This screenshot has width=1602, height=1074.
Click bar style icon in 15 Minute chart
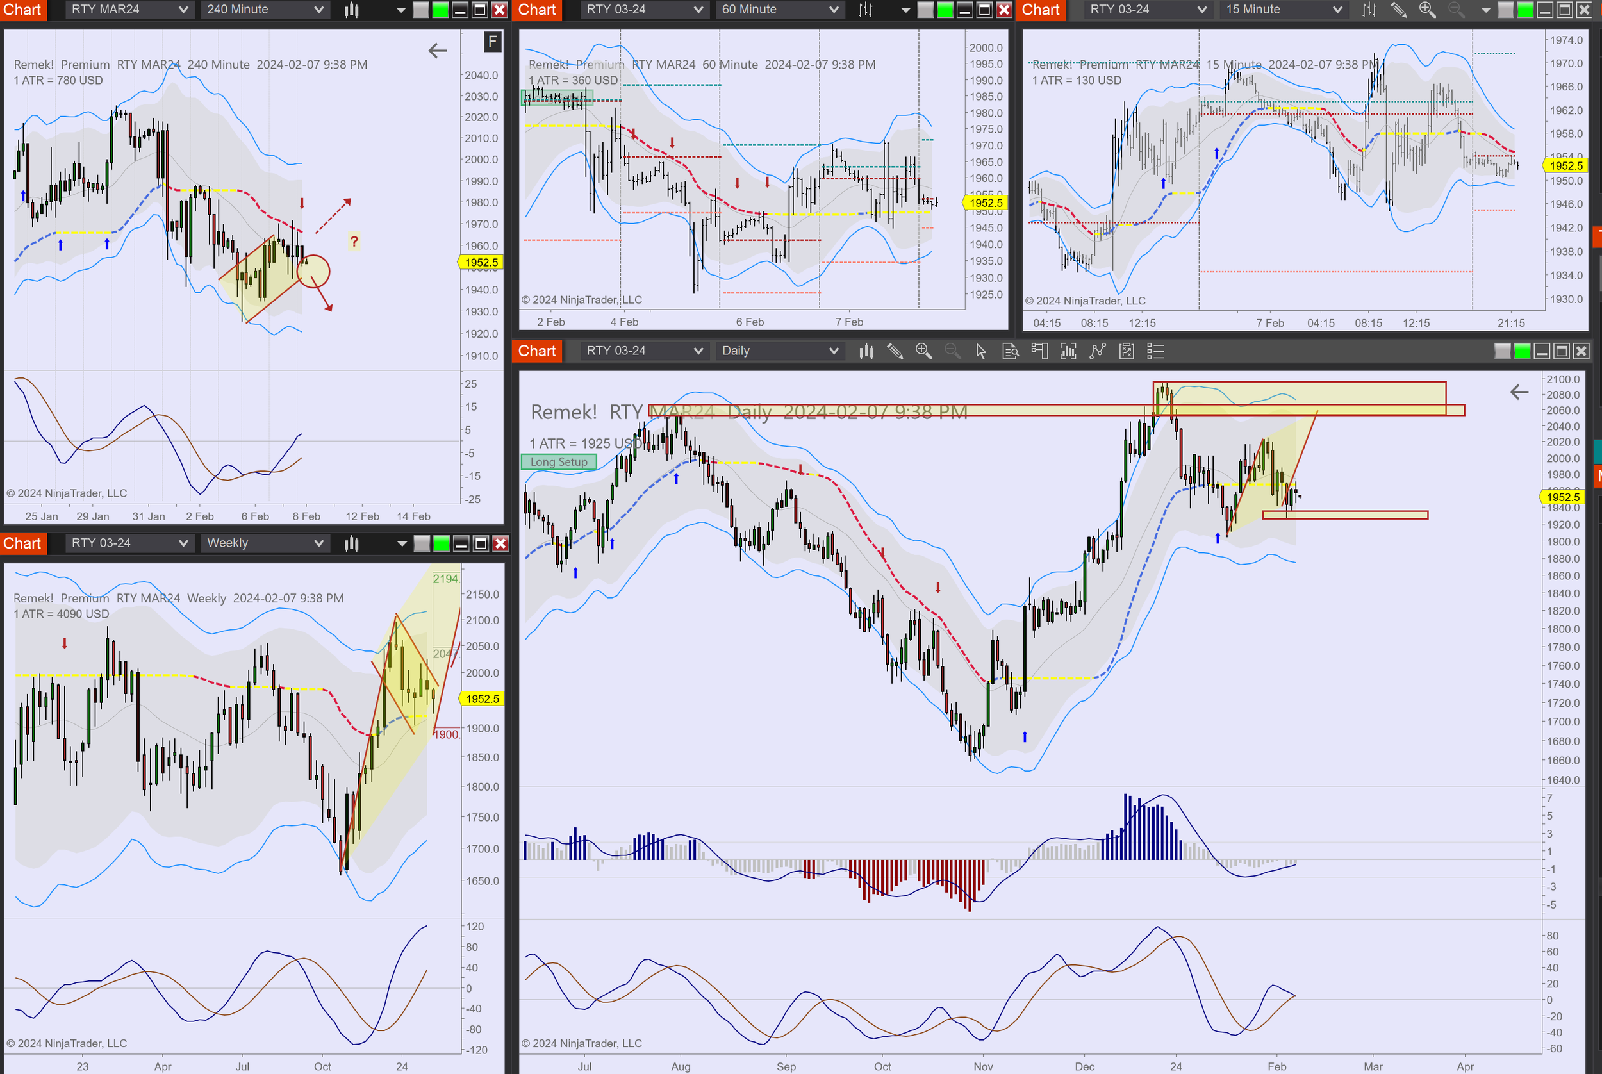[1369, 10]
